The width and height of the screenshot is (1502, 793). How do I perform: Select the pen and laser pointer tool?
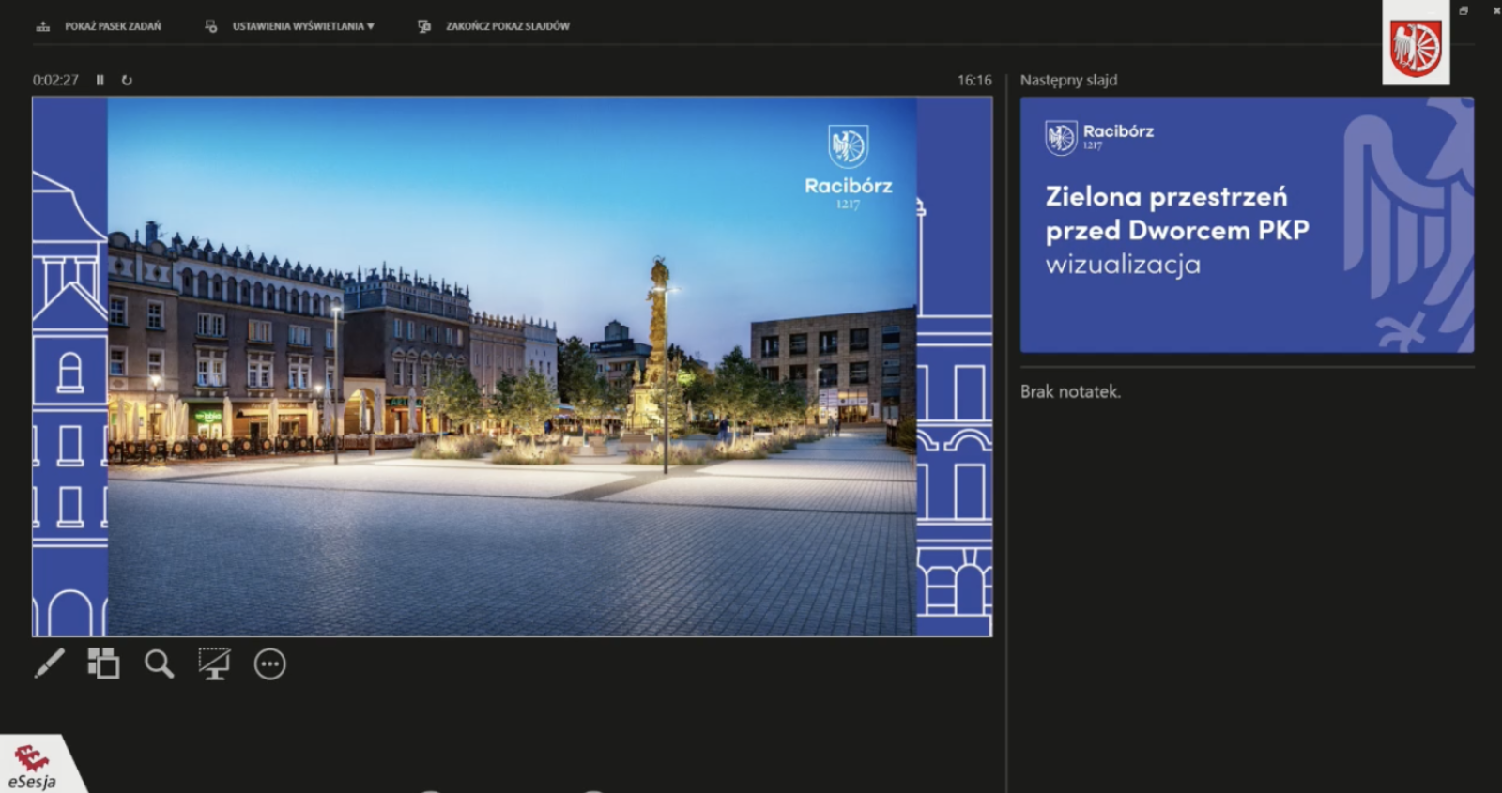click(x=50, y=663)
